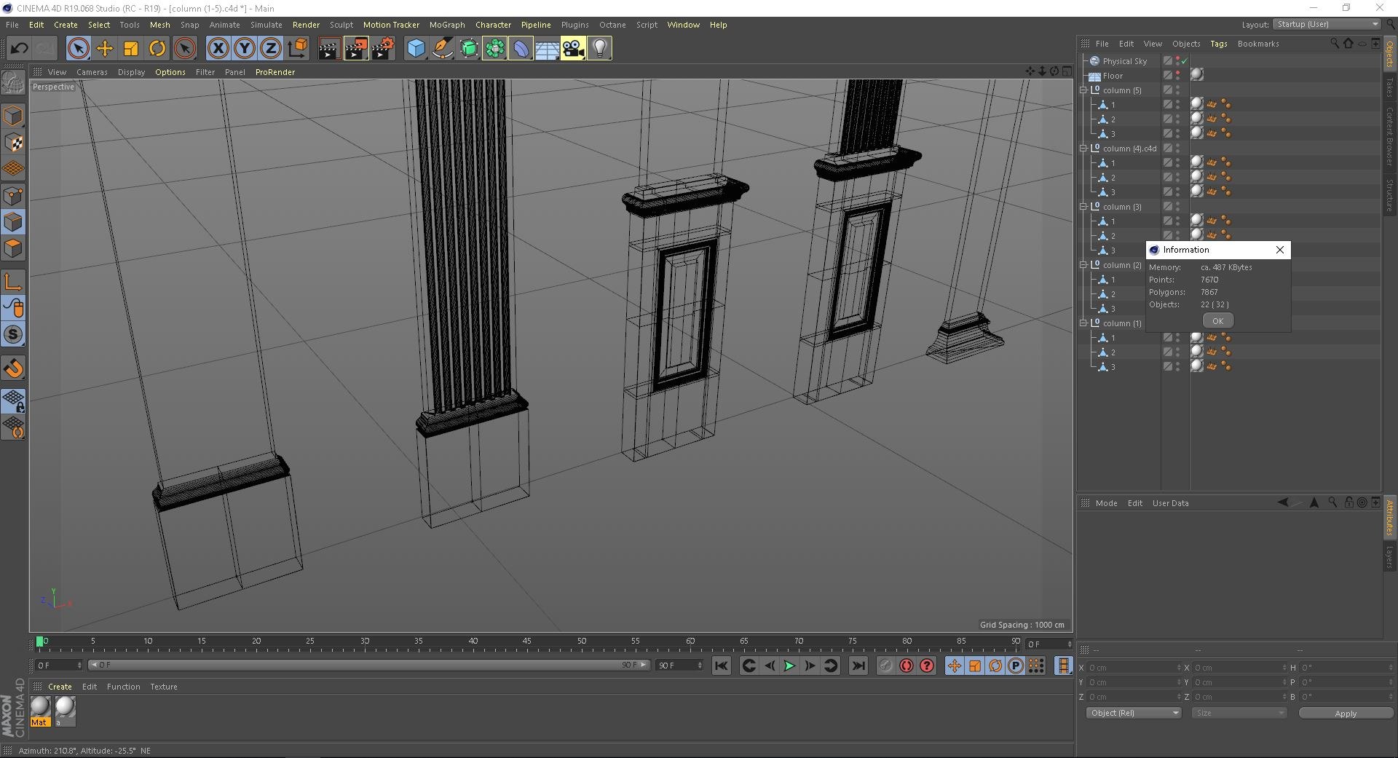The width and height of the screenshot is (1398, 758).
Task: Collapse column (4).c4d group
Action: [1083, 149]
